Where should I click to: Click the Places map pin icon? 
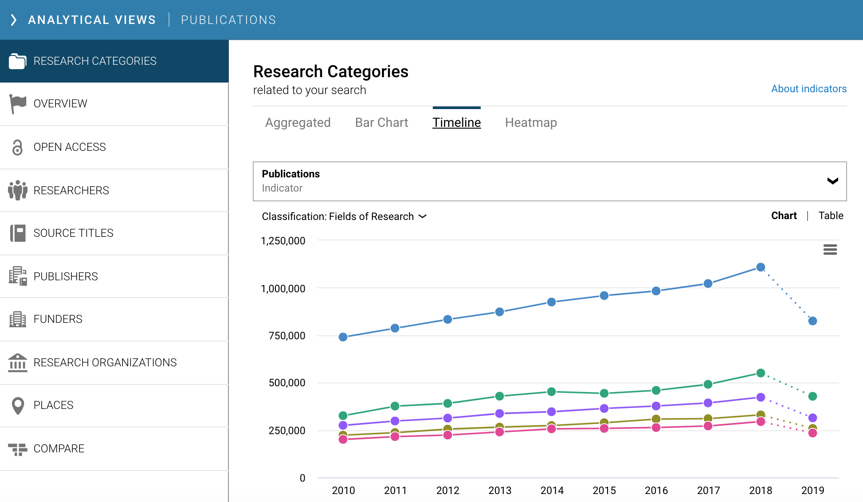[x=17, y=405]
